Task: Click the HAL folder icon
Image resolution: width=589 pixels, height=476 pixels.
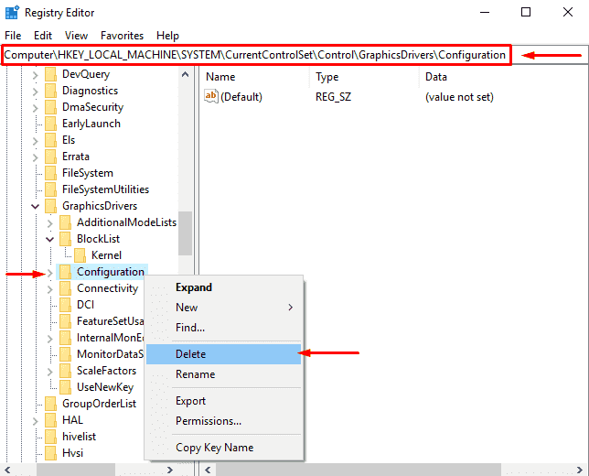Action: click(50, 420)
